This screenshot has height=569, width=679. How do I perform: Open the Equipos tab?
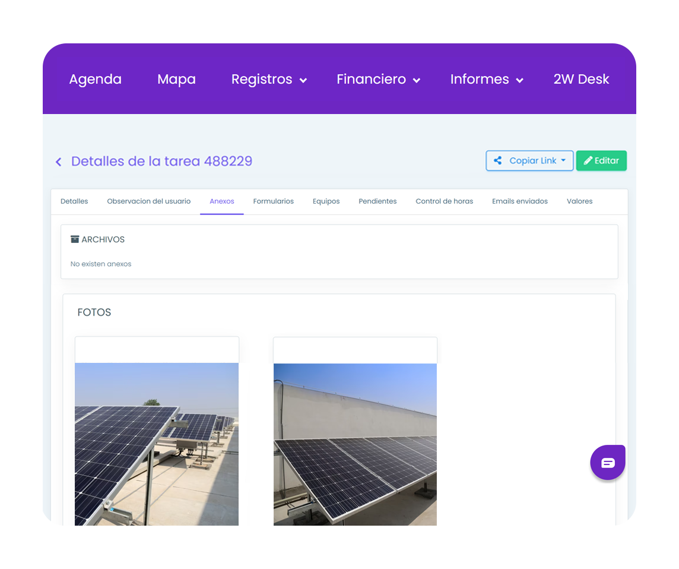pos(326,201)
